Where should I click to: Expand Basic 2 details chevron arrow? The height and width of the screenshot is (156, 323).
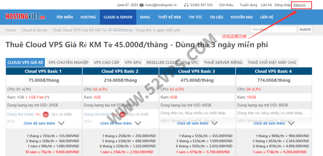138,123
